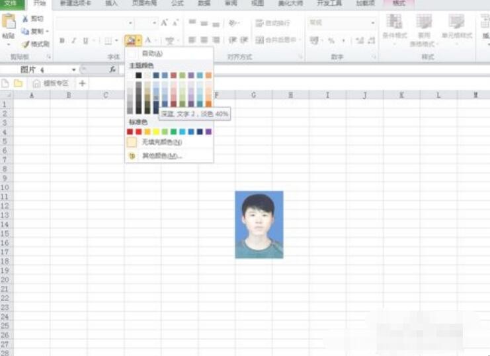This screenshot has height=356, width=490.
Task: Click the Align Left icon
Action: 192,40
